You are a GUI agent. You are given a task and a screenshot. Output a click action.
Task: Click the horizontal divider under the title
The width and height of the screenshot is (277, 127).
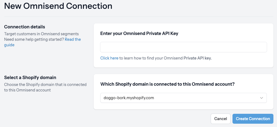coord(139,17)
